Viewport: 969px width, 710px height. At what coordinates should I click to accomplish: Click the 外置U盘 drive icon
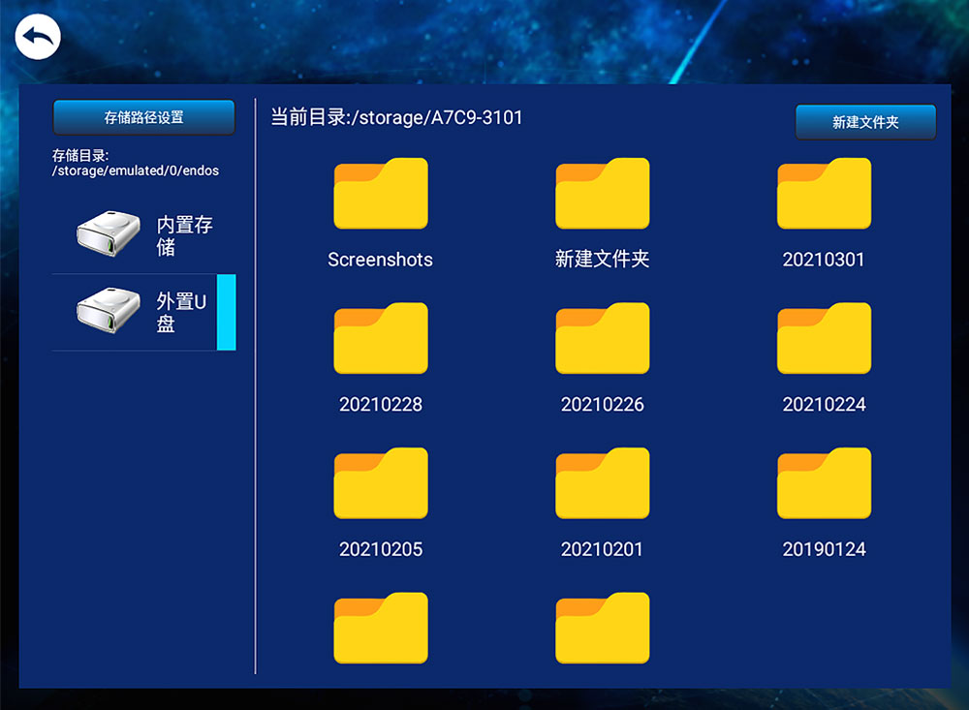click(x=109, y=312)
